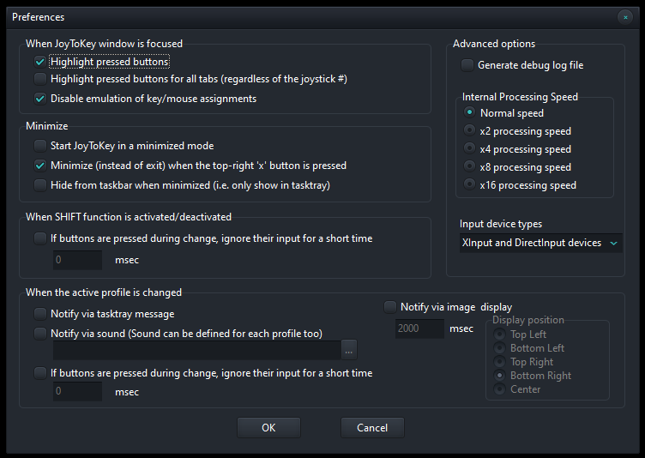
Task: Select Top Right display position
Action: (x=499, y=362)
